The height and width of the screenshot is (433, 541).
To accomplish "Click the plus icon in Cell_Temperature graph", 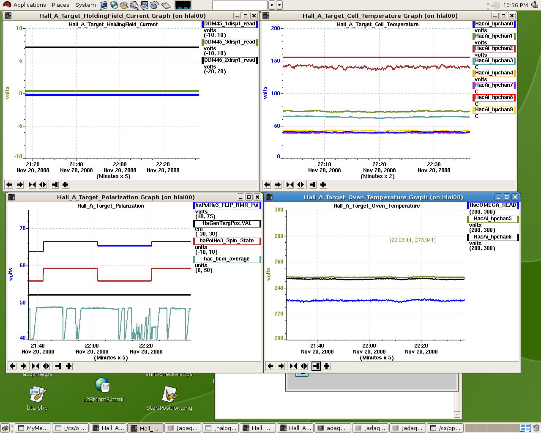I will [x=323, y=185].
